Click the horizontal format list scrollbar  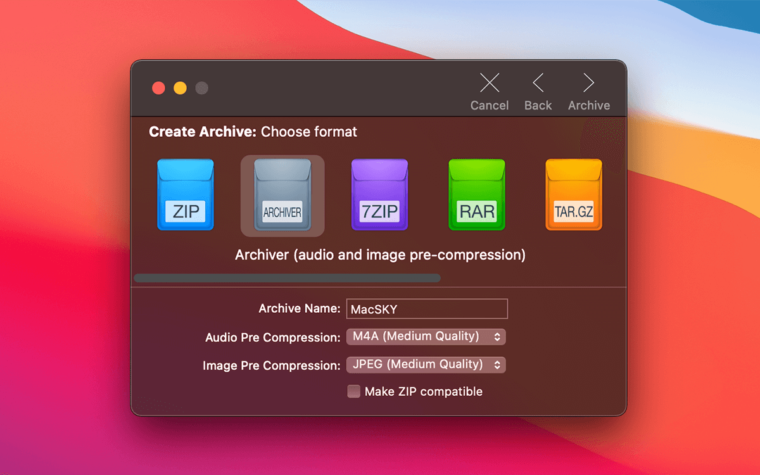tap(287, 277)
